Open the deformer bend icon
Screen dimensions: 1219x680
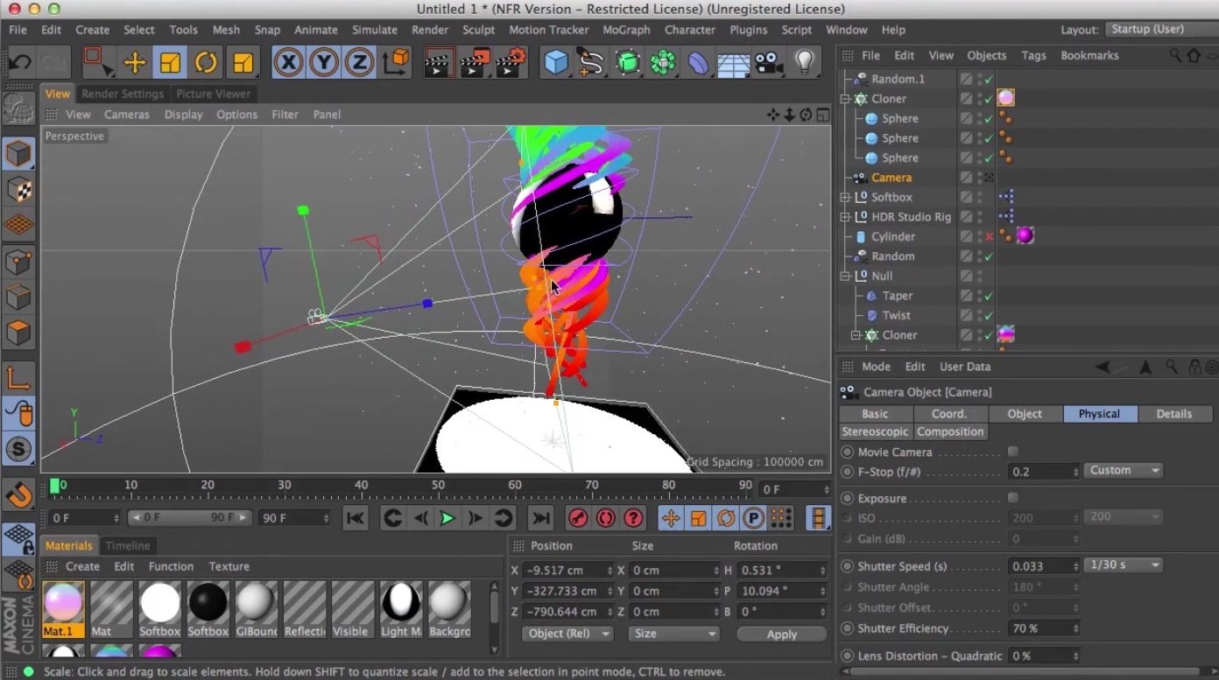pos(698,63)
